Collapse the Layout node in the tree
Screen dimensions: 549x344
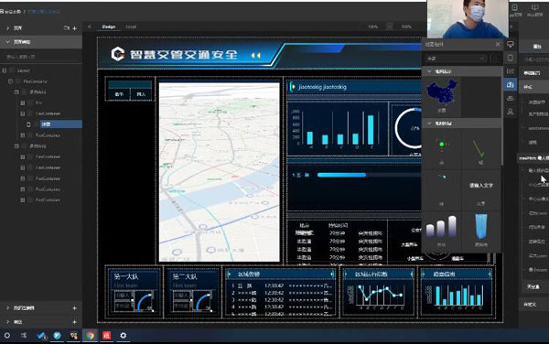click(5, 70)
